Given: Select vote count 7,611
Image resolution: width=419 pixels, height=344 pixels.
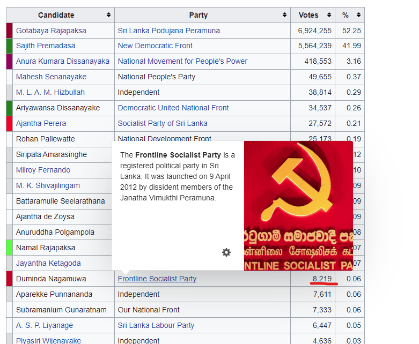Looking at the screenshot, I should [x=322, y=294].
